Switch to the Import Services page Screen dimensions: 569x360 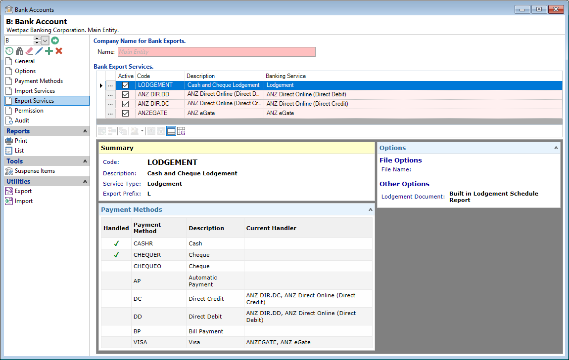[35, 91]
